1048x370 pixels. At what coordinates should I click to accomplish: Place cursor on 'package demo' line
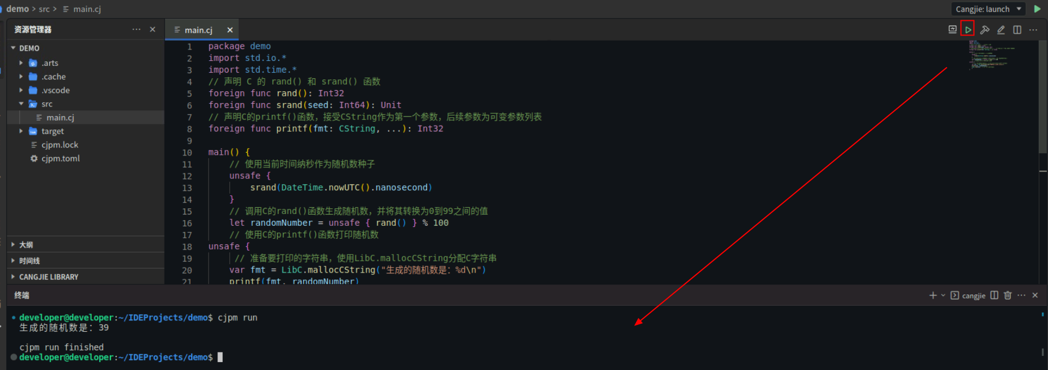pyautogui.click(x=239, y=46)
